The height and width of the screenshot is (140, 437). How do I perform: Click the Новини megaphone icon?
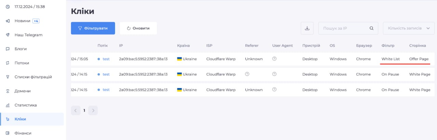pyautogui.click(x=8, y=21)
